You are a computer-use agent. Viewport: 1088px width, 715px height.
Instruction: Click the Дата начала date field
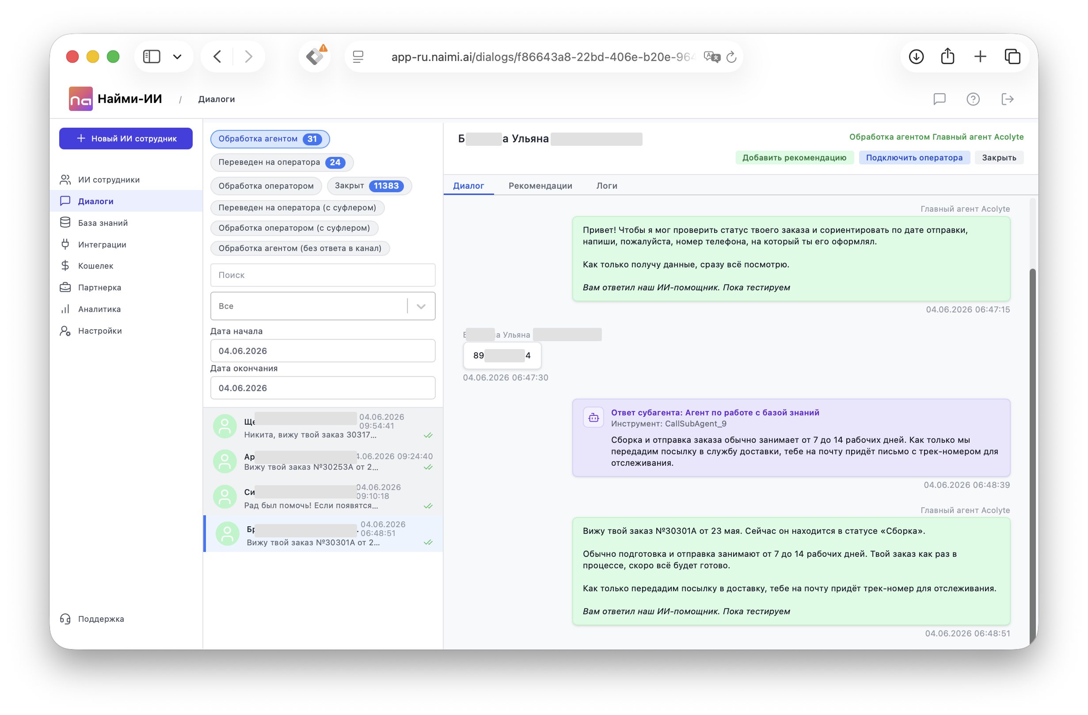point(323,350)
